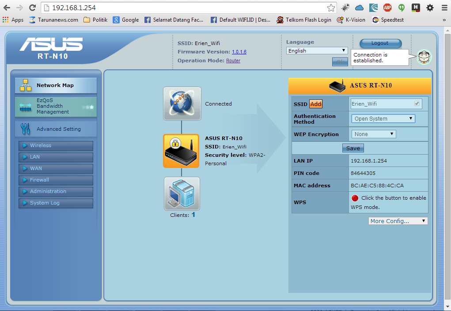Click the Clients computer icon
Screen dimensions: 451x311
coord(182,193)
